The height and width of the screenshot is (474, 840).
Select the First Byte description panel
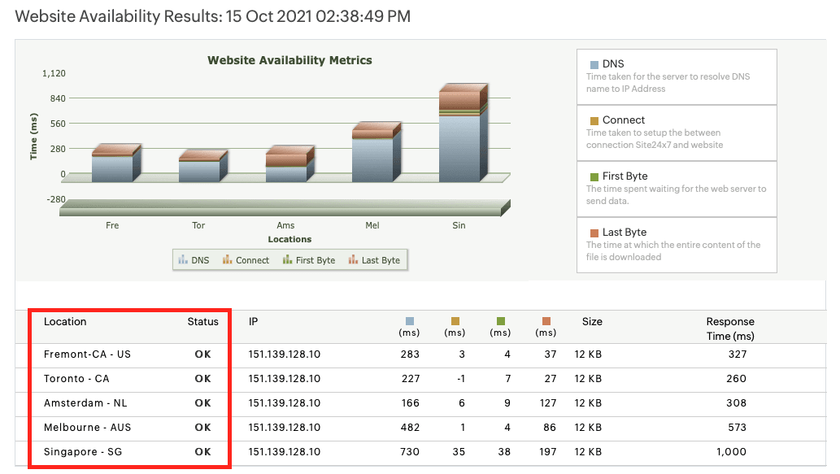coord(677,189)
